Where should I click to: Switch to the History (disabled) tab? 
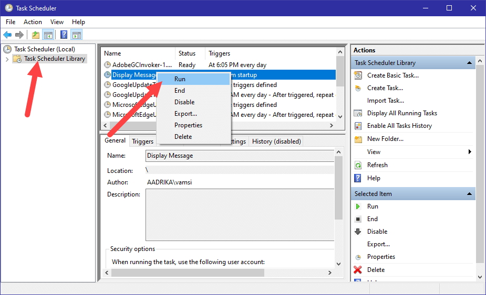click(276, 141)
